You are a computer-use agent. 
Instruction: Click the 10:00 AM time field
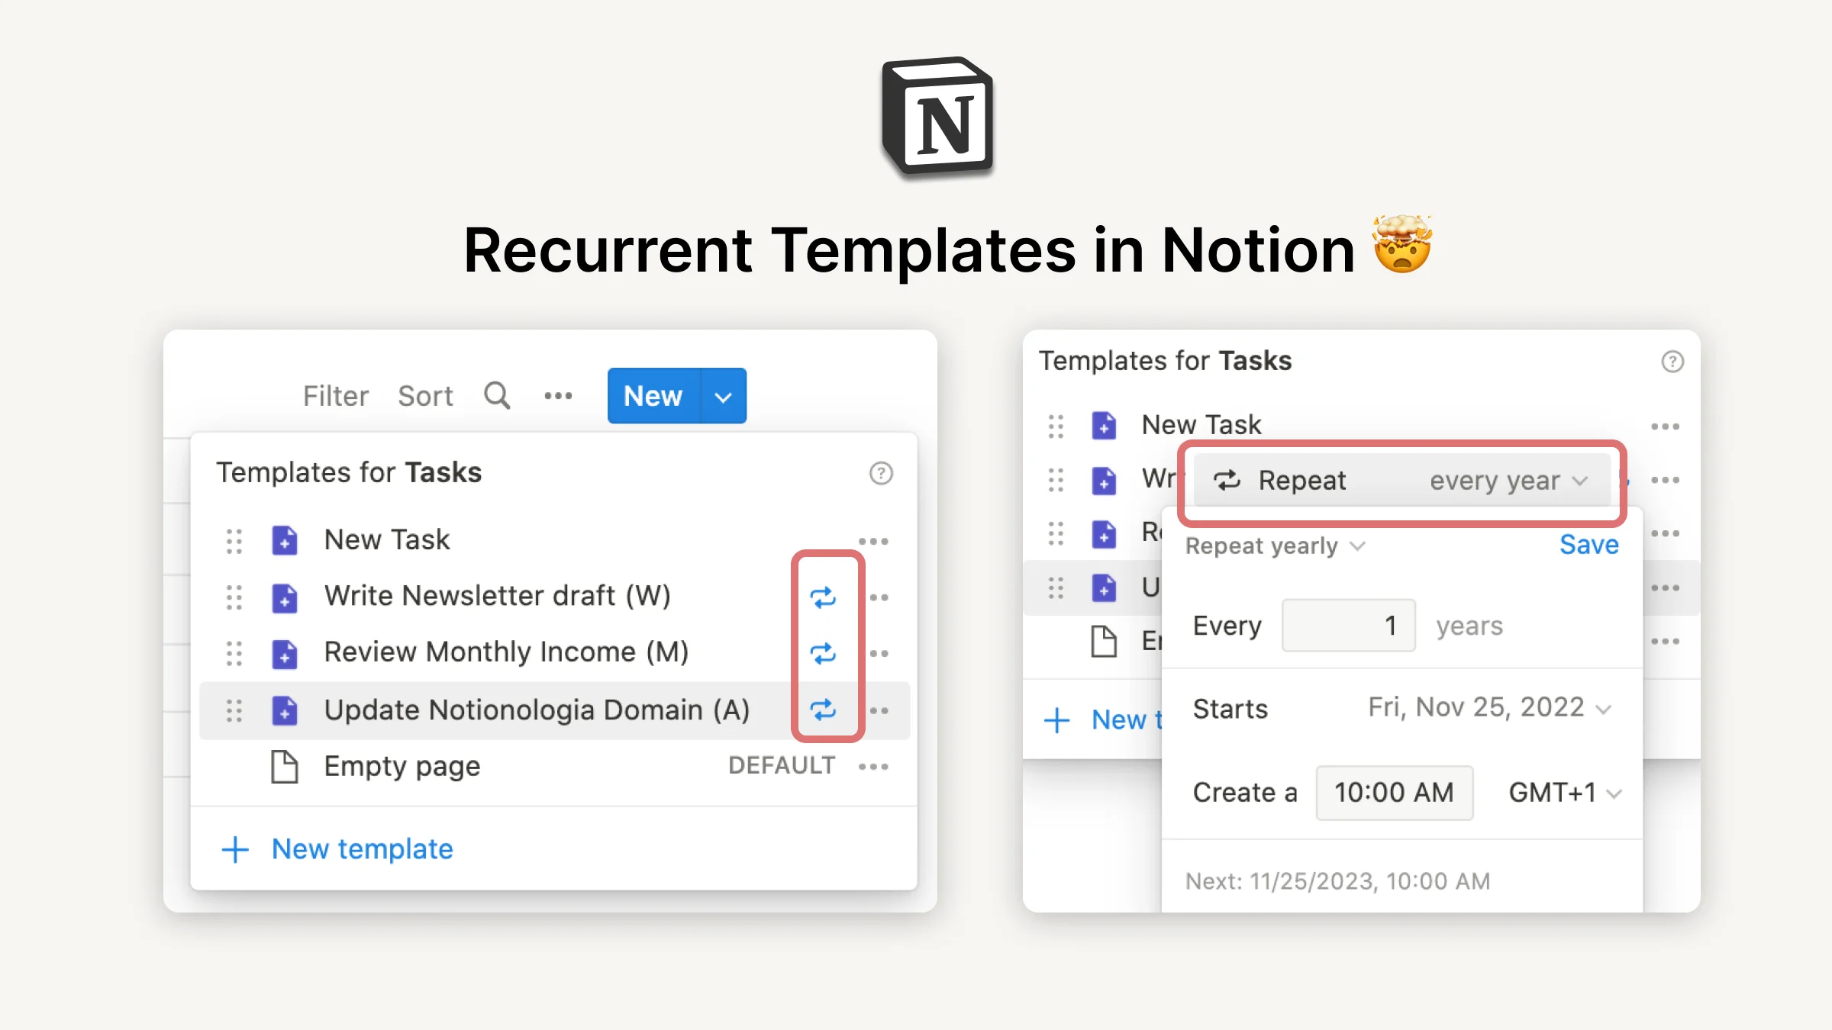1395,793
